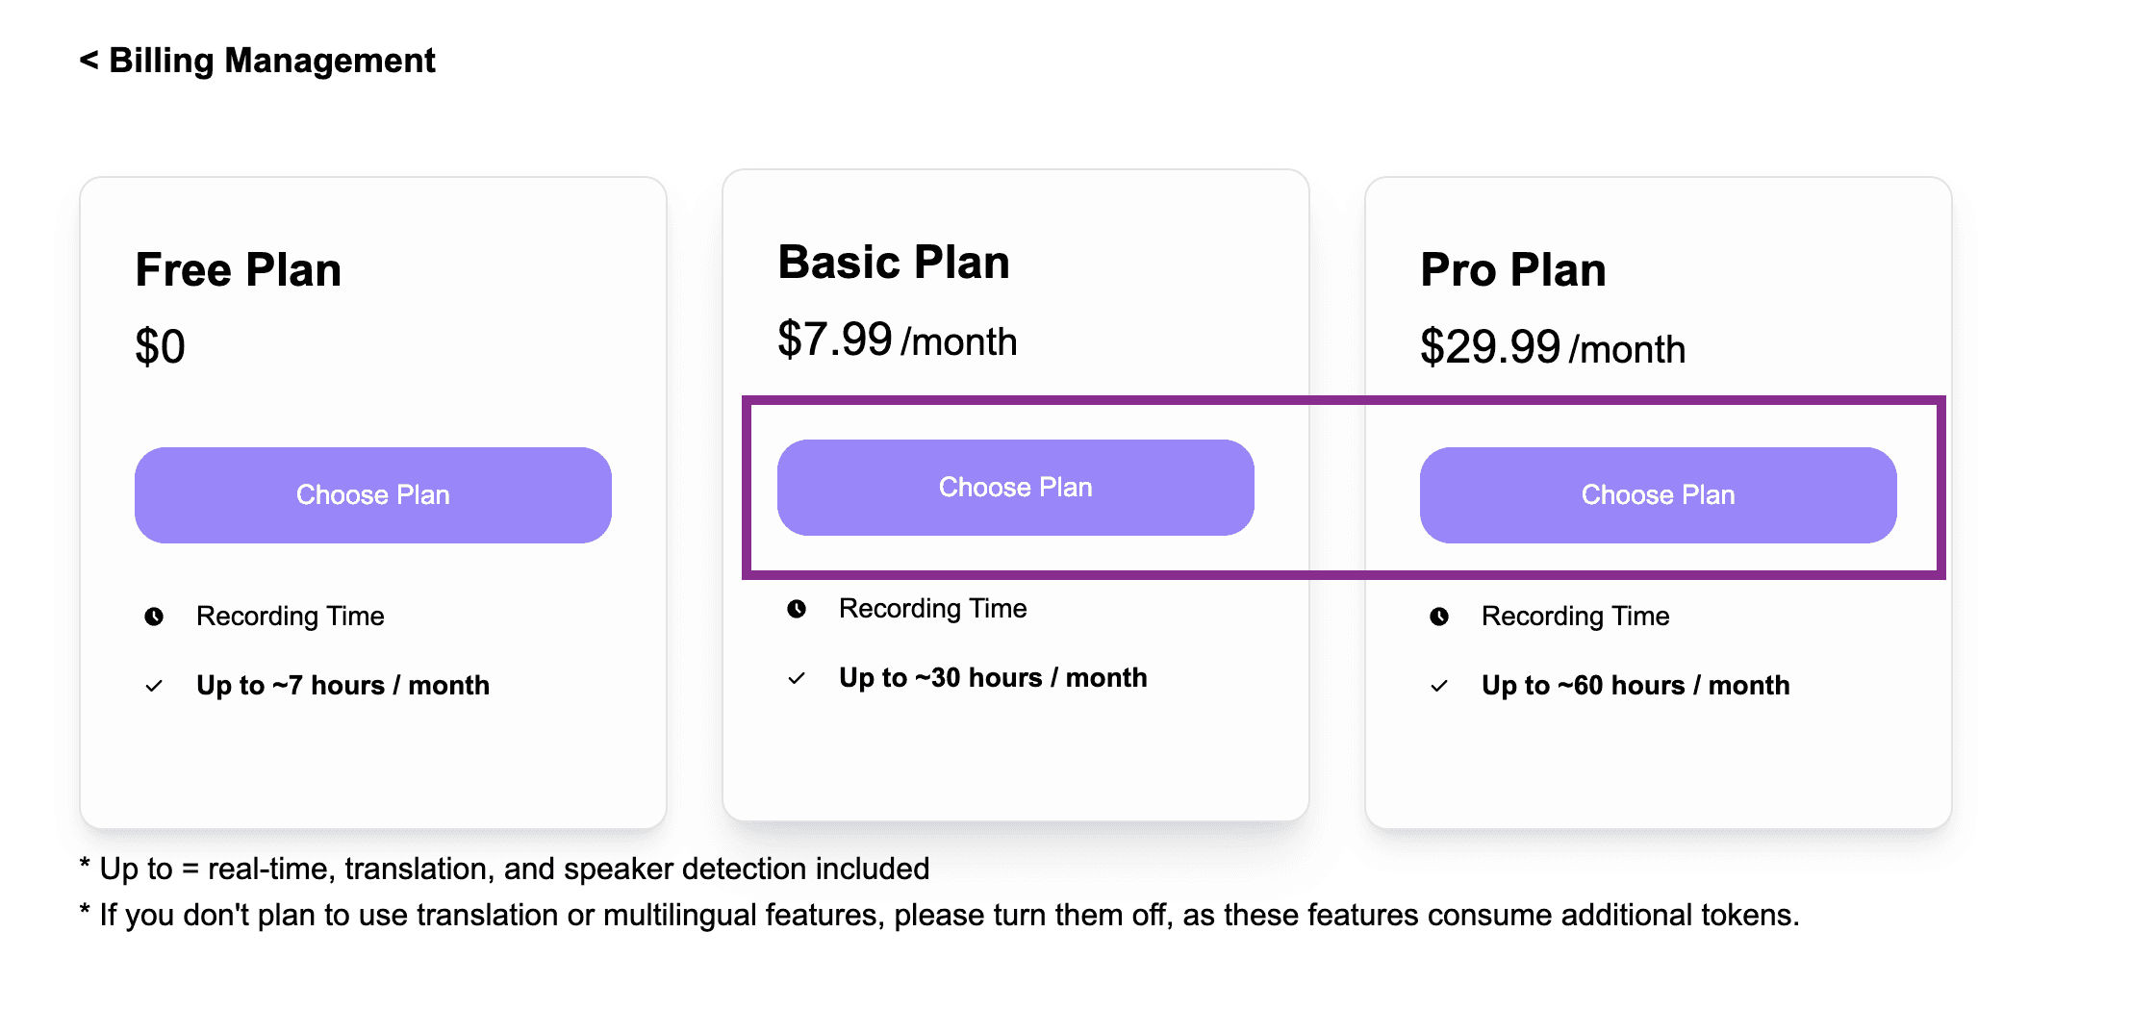Click Recording Time label in Free Plan
The image size is (2130, 1033).
(291, 617)
